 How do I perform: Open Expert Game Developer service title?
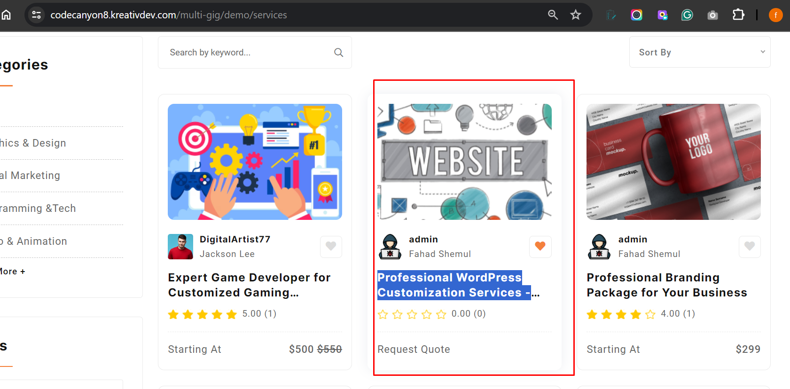(250, 285)
